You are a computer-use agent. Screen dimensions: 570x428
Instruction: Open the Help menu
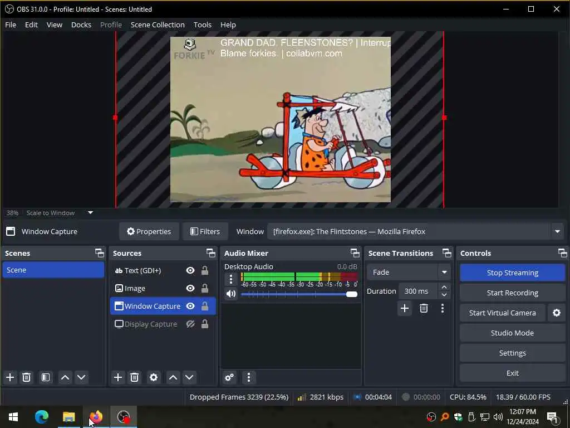[228, 25]
